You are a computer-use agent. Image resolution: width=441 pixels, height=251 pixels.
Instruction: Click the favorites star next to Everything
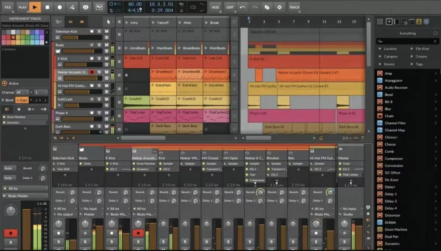point(435,33)
